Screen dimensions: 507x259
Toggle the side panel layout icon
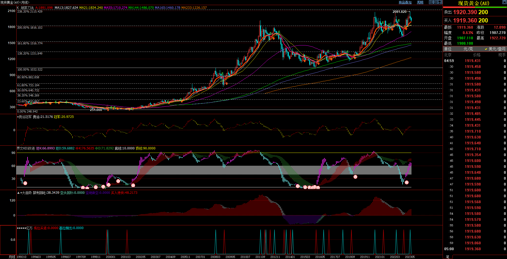click(x=440, y=2)
